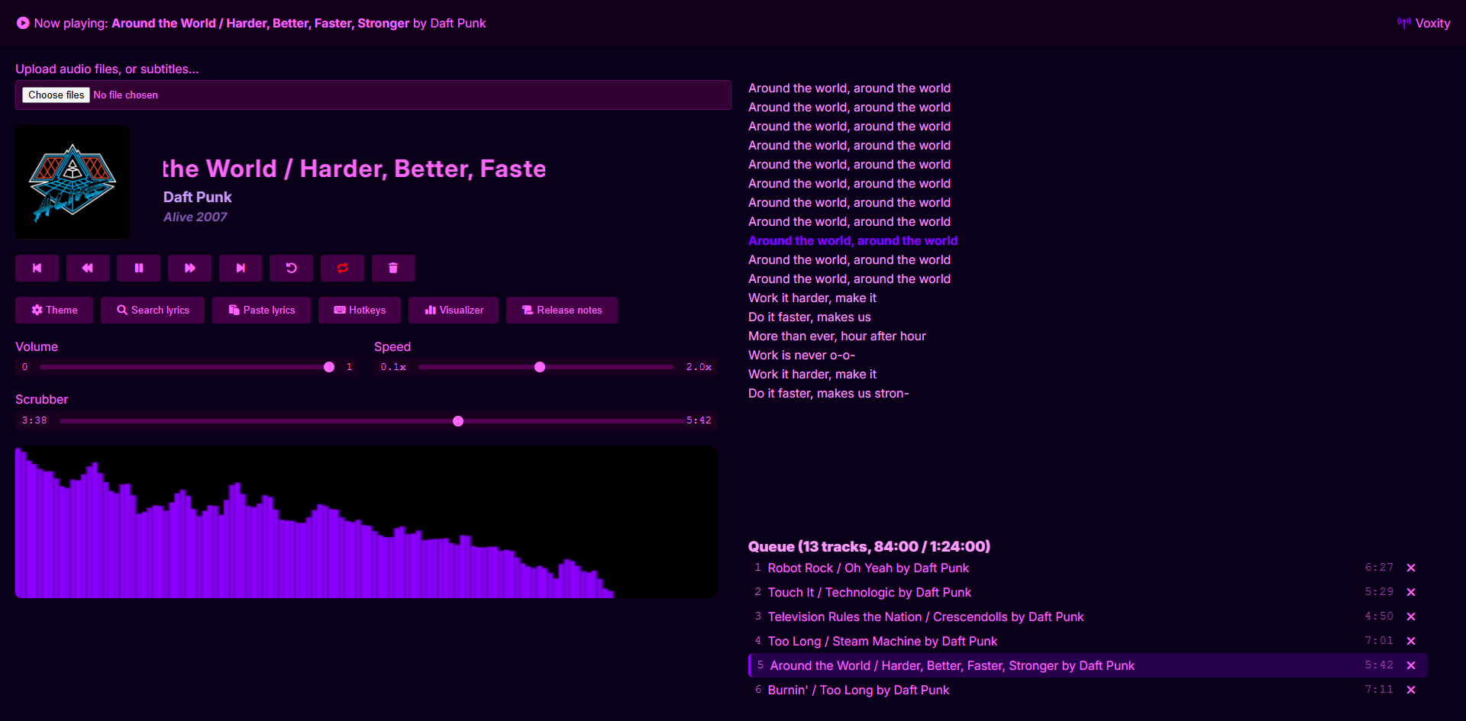Remove Robot Rock / Oh Yeah from queue
The height and width of the screenshot is (721, 1466).
[1411, 568]
